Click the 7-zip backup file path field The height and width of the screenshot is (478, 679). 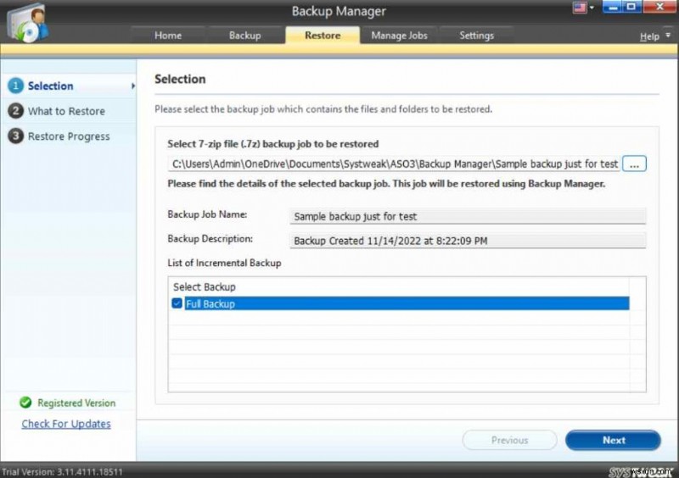[394, 164]
